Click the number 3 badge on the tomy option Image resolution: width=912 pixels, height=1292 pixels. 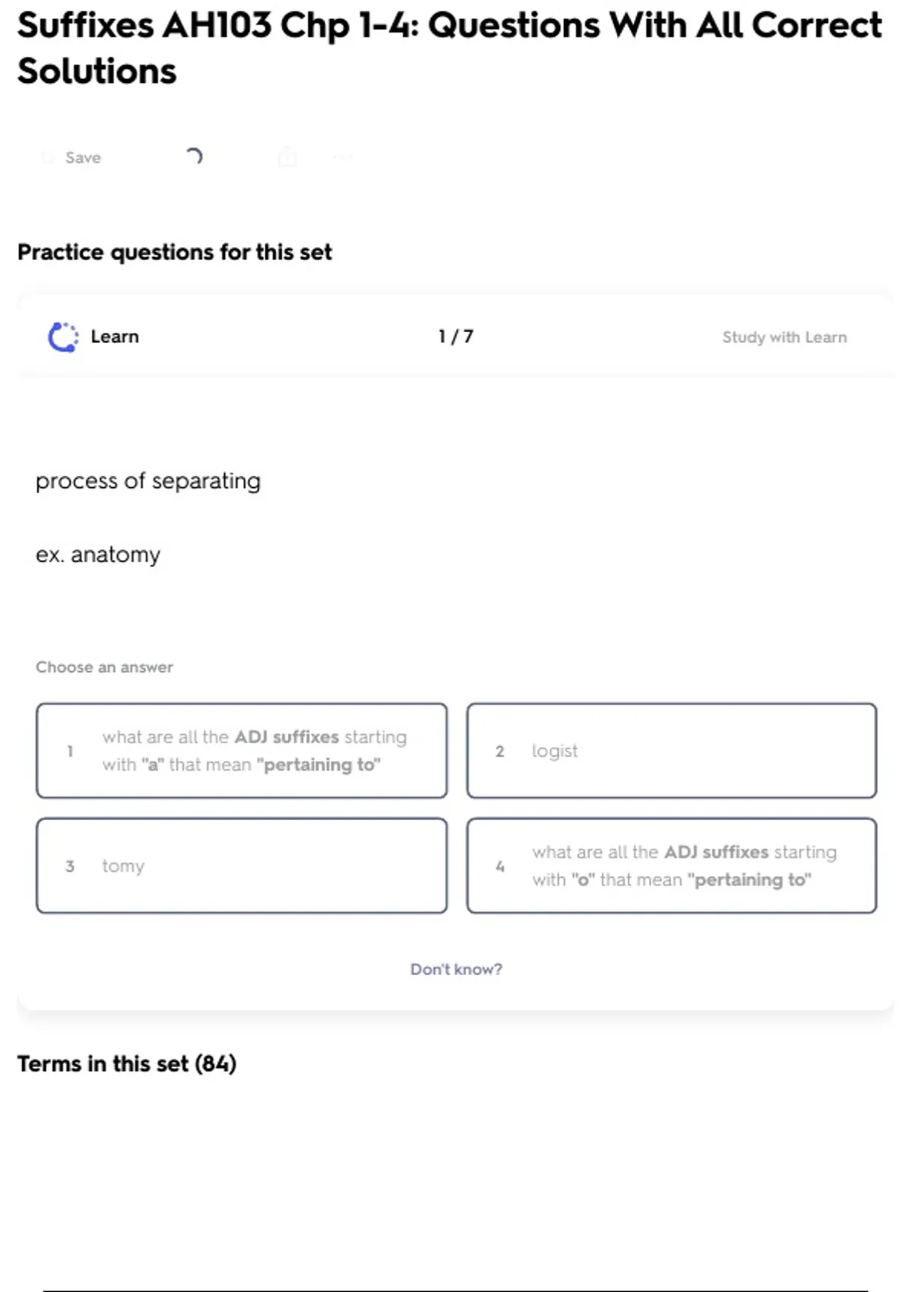70,866
